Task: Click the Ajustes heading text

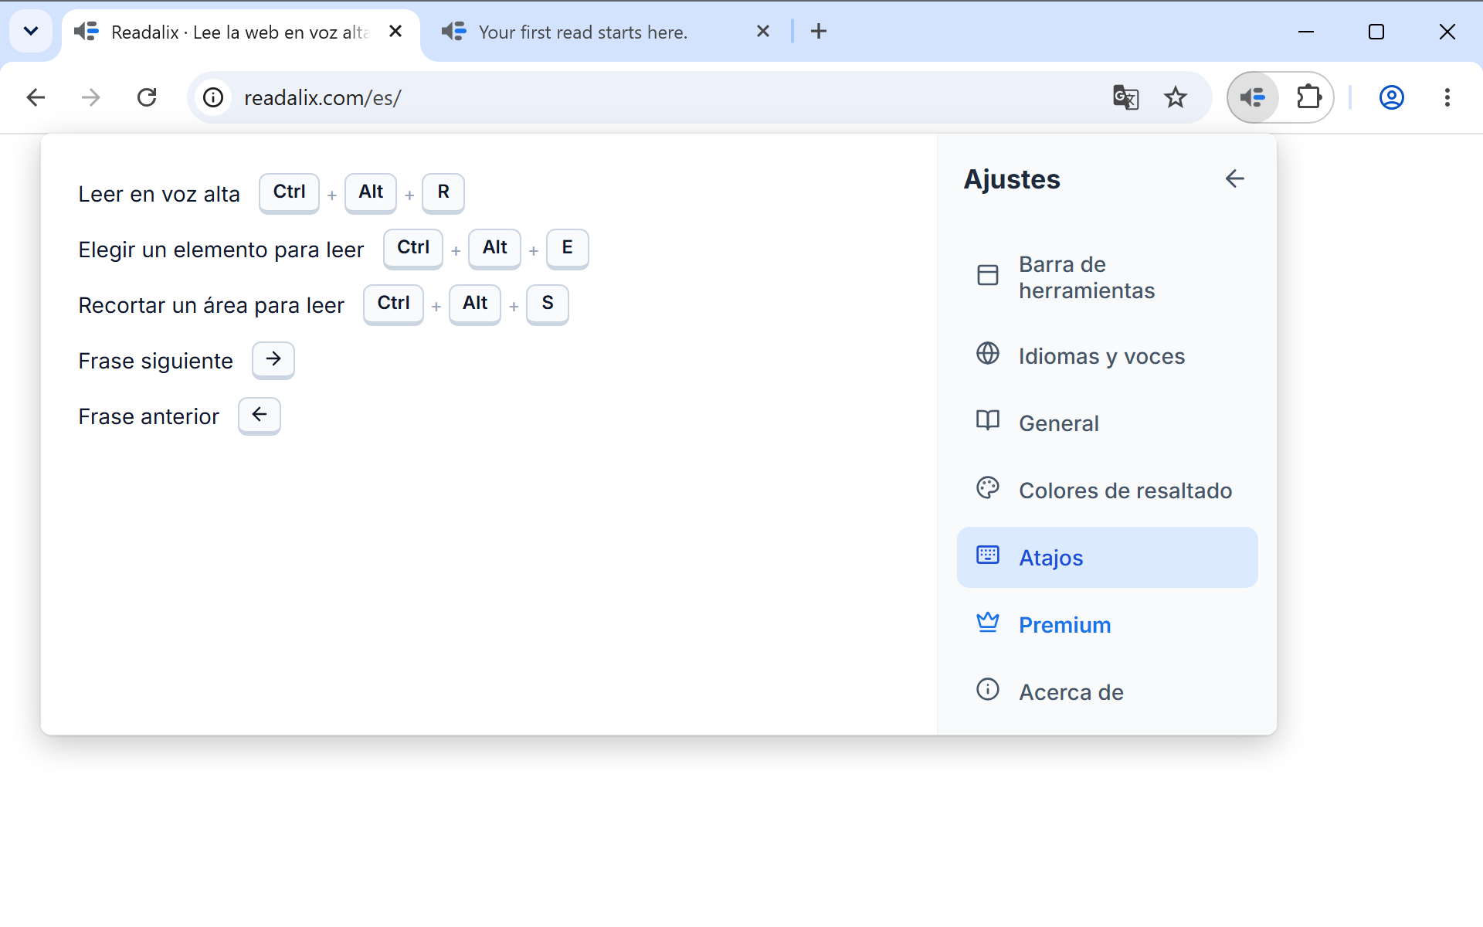Action: pyautogui.click(x=1012, y=179)
